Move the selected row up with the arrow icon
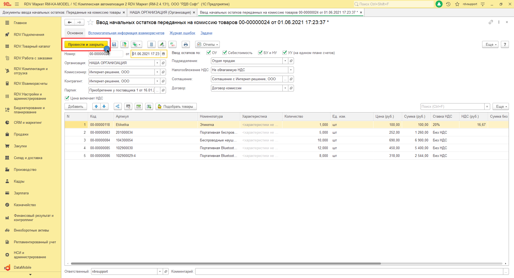This screenshot has width=514, height=278. tap(96, 107)
